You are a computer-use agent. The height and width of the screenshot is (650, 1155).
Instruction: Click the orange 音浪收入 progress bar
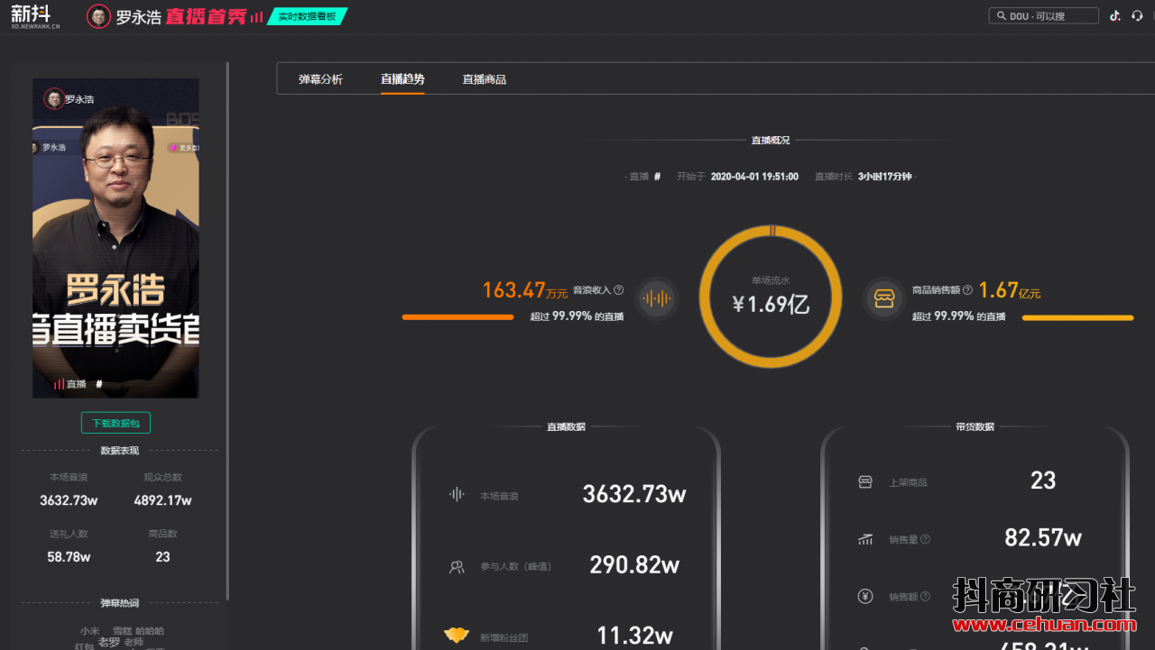point(457,317)
